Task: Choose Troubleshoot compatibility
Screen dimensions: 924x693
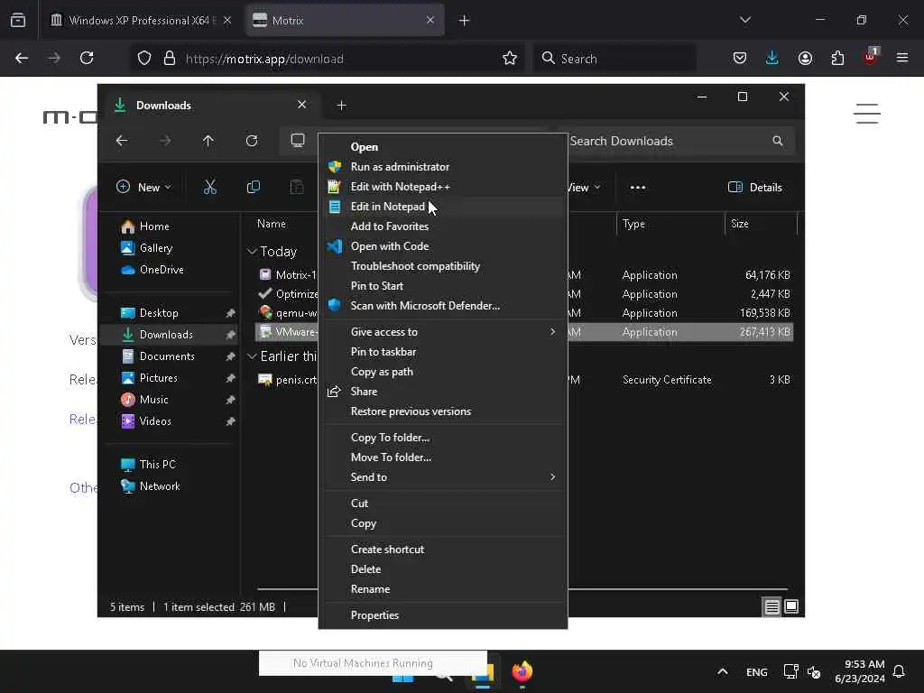Action: coord(442,266)
